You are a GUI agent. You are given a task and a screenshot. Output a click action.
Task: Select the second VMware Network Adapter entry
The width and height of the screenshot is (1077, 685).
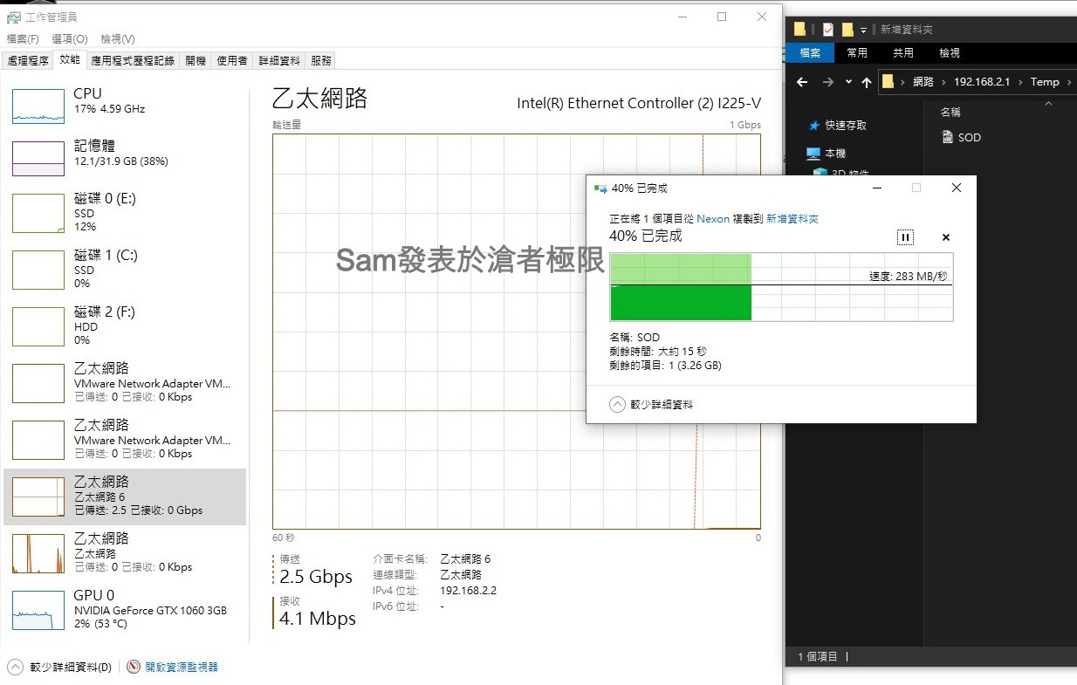(x=125, y=439)
